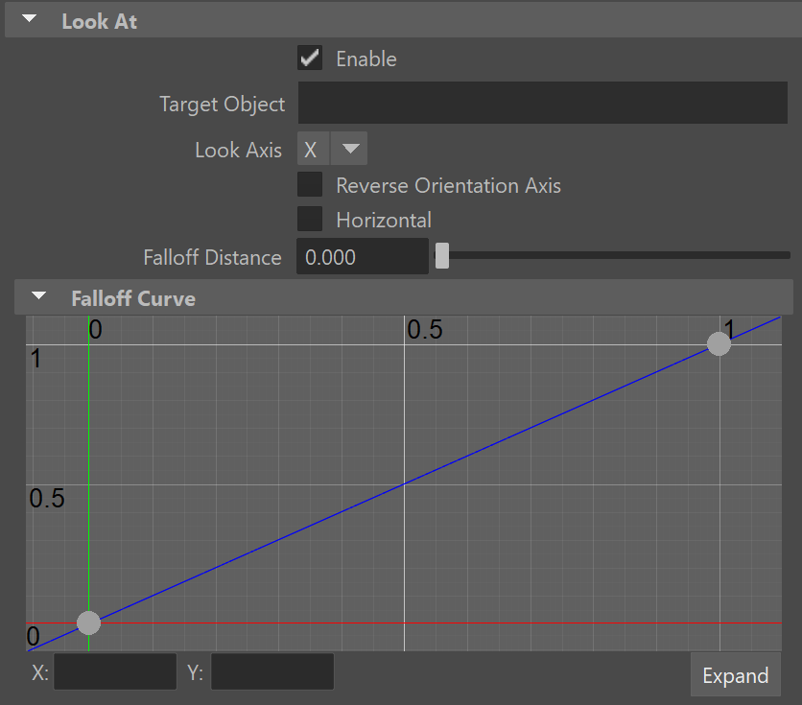This screenshot has width=802, height=705.
Task: Click the Falloff Curve header title
Action: (133, 298)
